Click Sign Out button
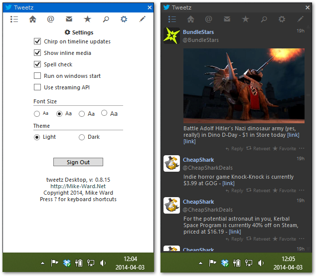Image resolution: width=317 pixels, height=277 pixels. (78, 162)
